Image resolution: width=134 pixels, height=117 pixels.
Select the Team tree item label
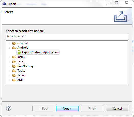click(21, 75)
